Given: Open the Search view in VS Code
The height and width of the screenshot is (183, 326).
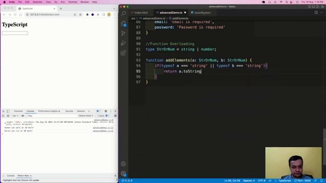Looking at the screenshot, I should coord(123,14).
